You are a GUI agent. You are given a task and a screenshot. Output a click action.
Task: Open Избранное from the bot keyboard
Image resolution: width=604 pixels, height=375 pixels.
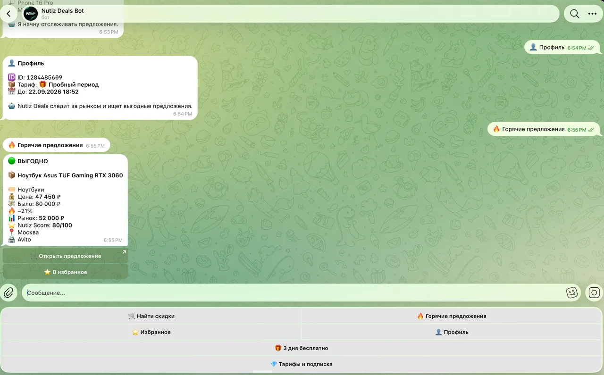[x=151, y=332]
